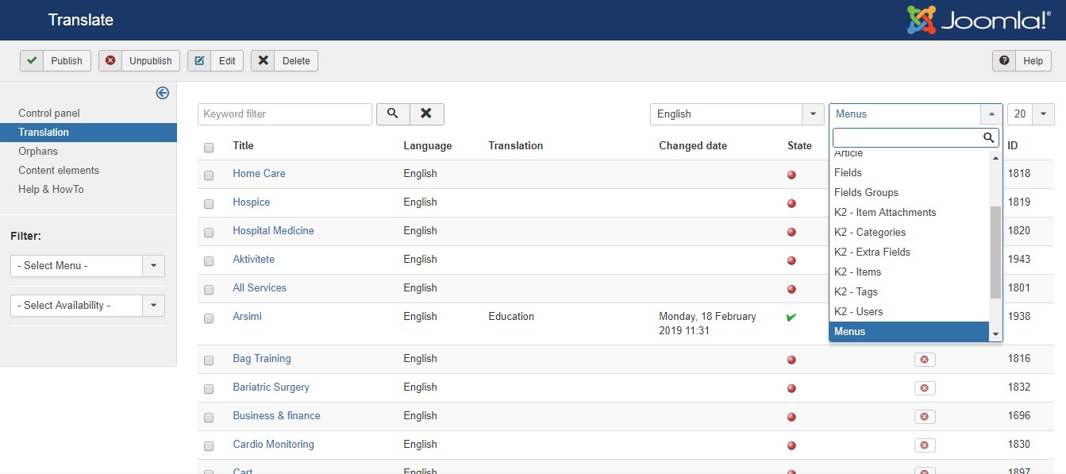Image resolution: width=1066 pixels, height=474 pixels.
Task: Close the Menus content element dropdown
Action: point(916,114)
